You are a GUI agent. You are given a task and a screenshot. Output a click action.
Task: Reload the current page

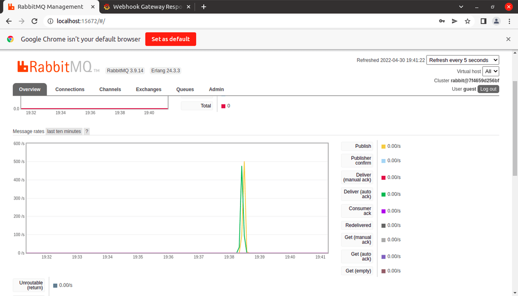(x=34, y=21)
